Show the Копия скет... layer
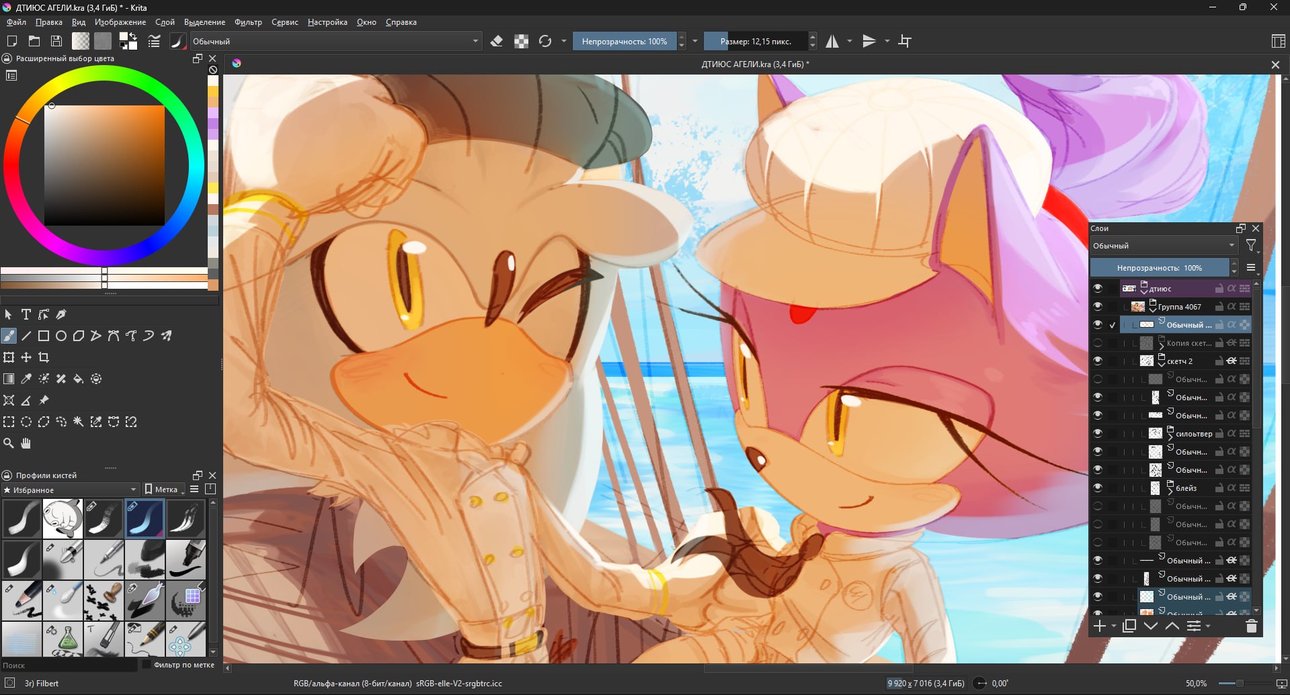This screenshot has width=1290, height=695. coord(1098,343)
